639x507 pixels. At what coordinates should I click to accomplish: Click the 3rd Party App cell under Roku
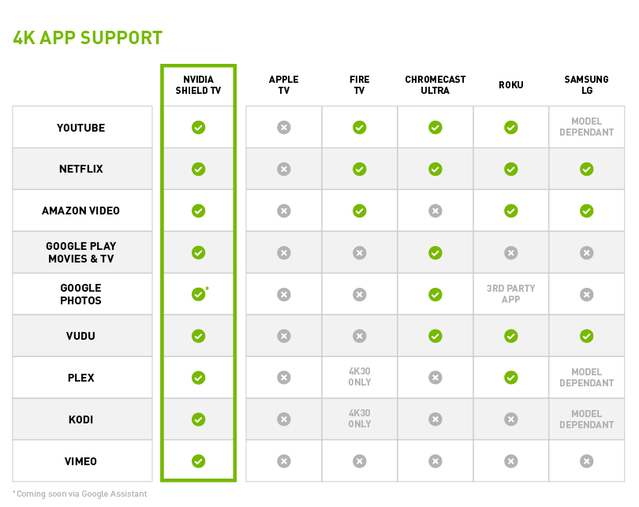(x=510, y=294)
